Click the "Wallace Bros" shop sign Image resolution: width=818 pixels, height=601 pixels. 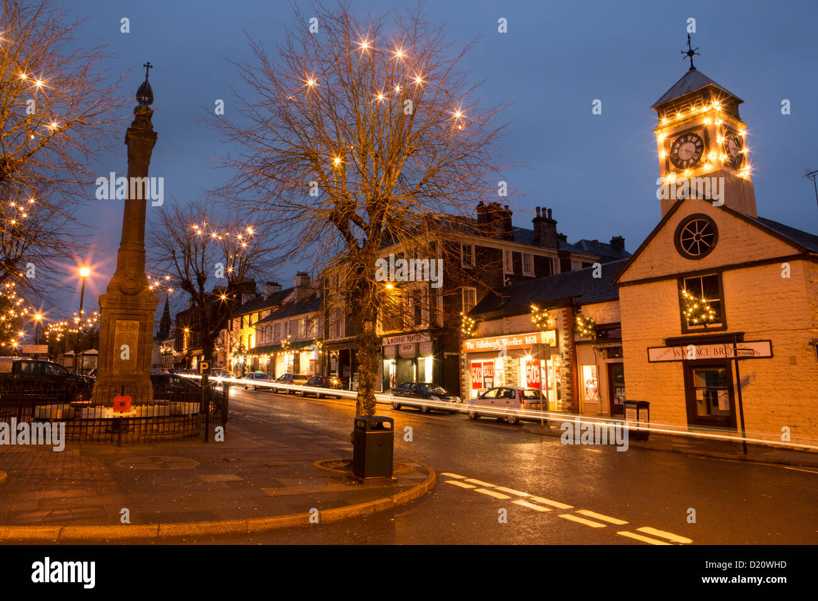[709, 350]
